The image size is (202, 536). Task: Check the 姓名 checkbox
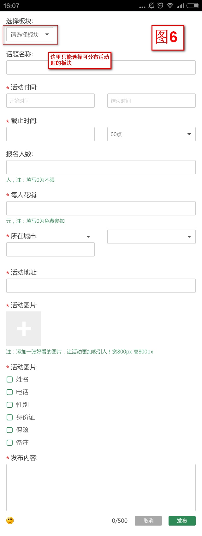(x=10, y=379)
